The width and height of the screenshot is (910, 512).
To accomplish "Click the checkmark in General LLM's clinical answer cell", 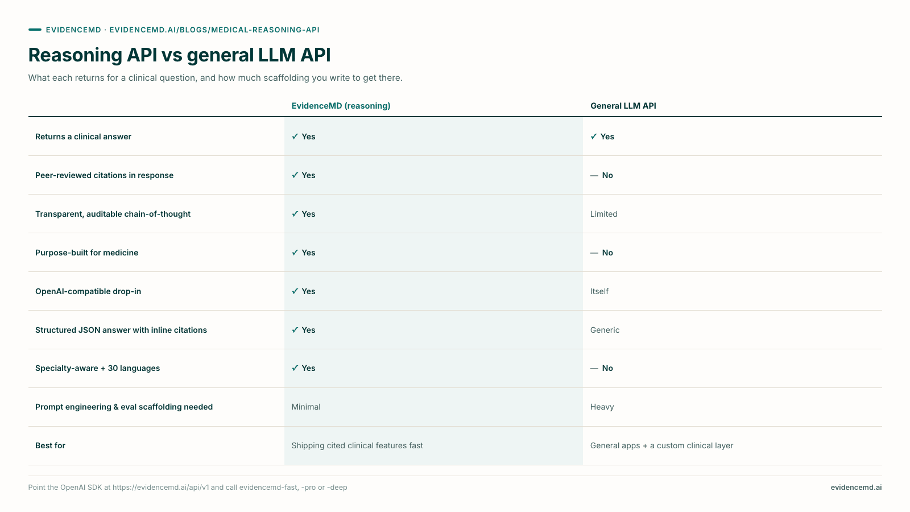I will pos(594,137).
